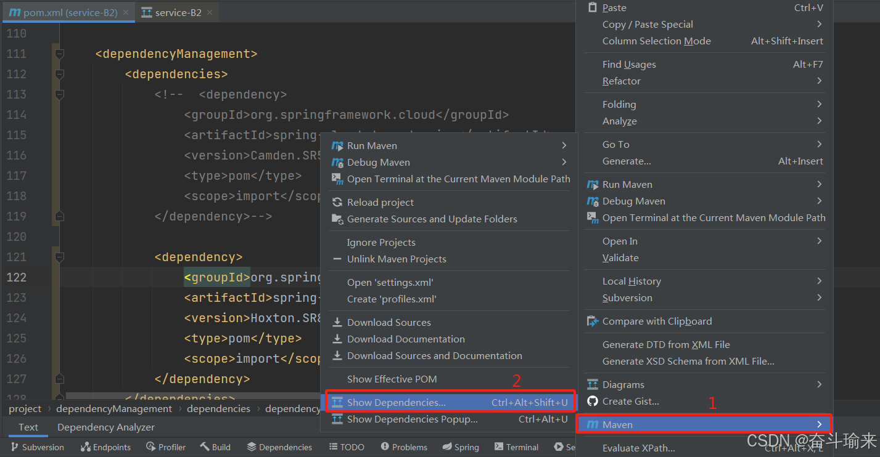Image resolution: width=880 pixels, height=457 pixels.
Task: Switch to Dependency Analyzer tab
Action: click(106, 427)
